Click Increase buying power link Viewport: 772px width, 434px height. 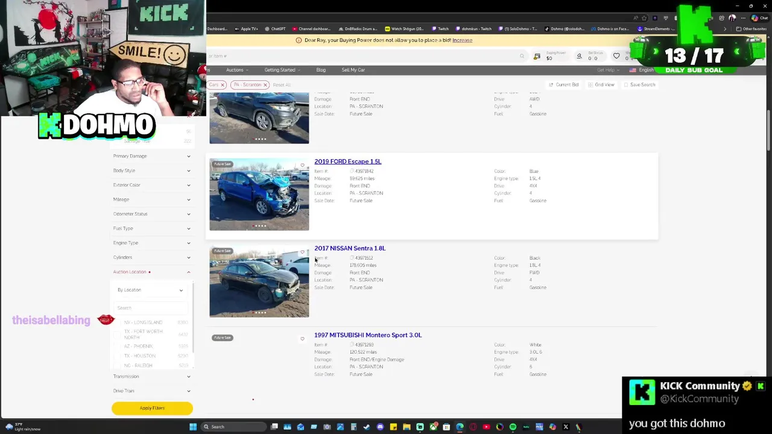point(462,40)
